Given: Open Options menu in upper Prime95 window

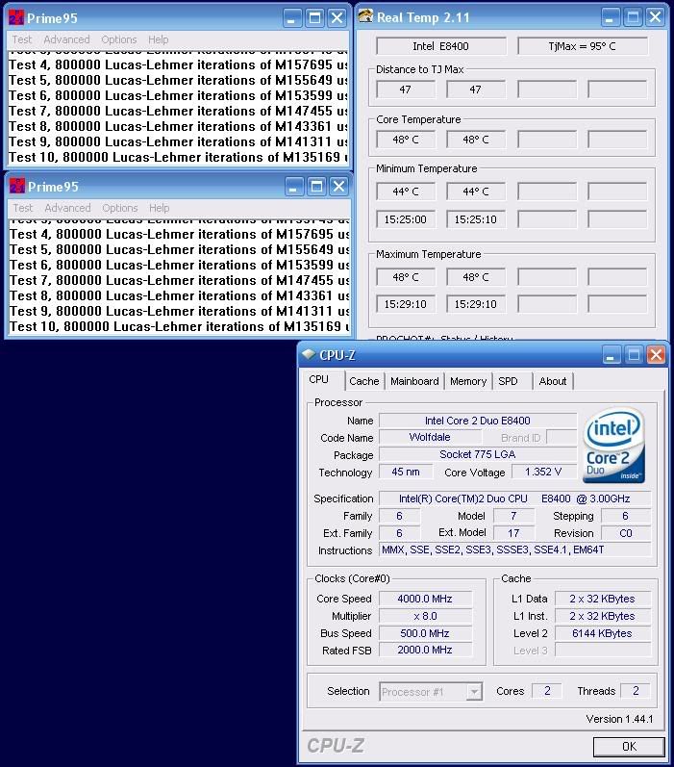Looking at the screenshot, I should point(119,39).
